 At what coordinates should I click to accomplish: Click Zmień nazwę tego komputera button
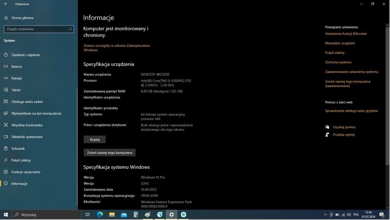[110, 152]
